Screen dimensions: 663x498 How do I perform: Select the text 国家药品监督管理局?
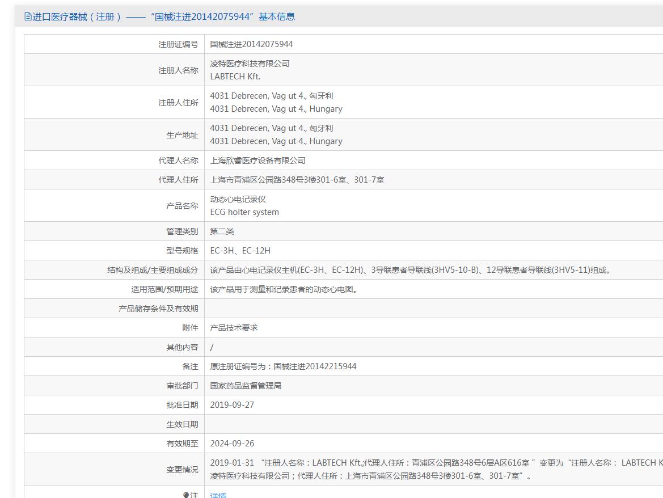[x=246, y=386]
